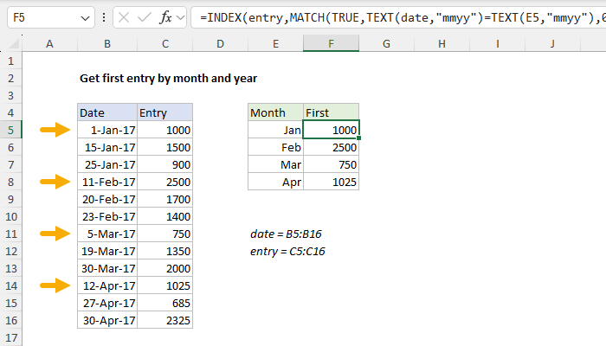
Task: Select row 16 header
Action: click(x=10, y=321)
